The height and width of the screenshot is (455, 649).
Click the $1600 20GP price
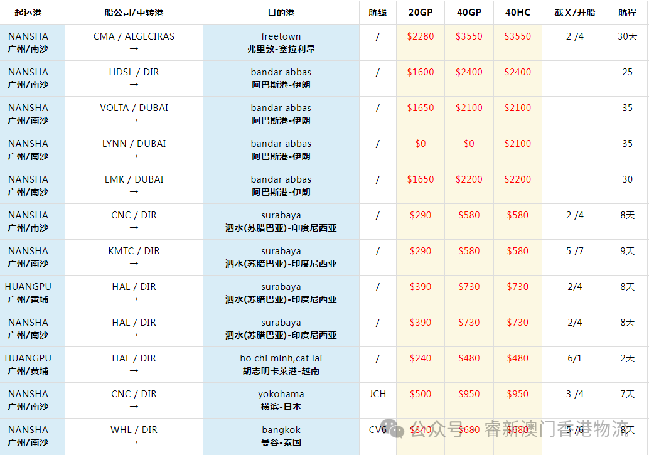(x=421, y=72)
